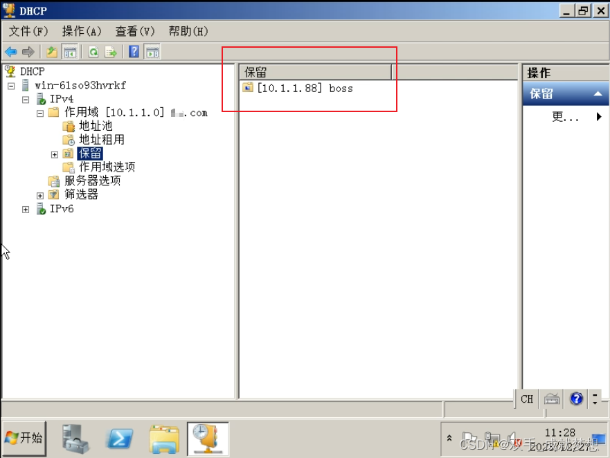
Task: Restore down the DHCP window
Action: pyautogui.click(x=584, y=11)
